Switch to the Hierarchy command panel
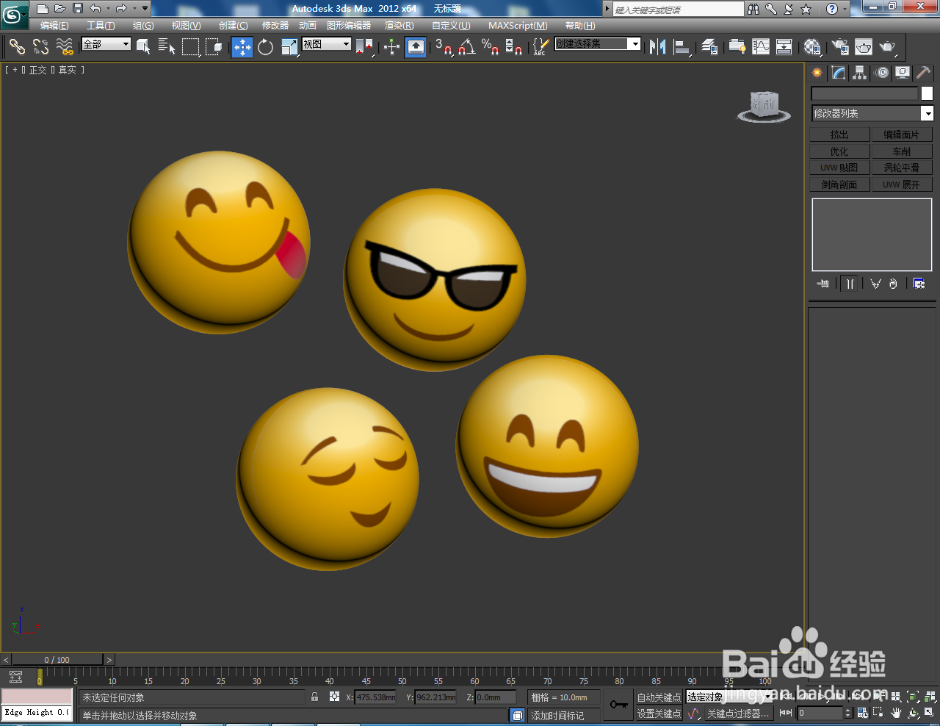 859,72
